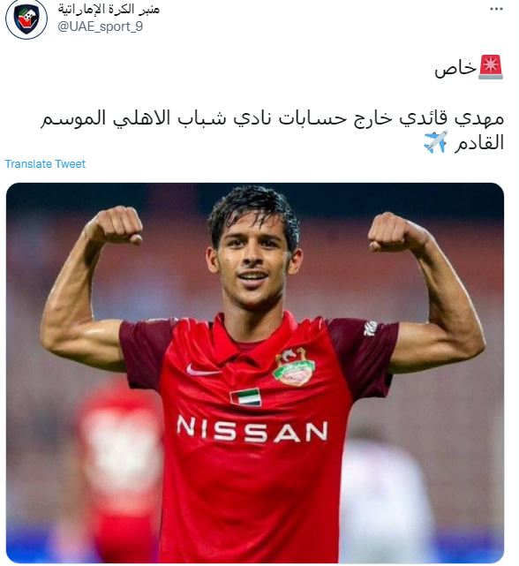Viewport: 519px width, 566px height.
Task: Click the player's face in photo
Action: (253, 261)
